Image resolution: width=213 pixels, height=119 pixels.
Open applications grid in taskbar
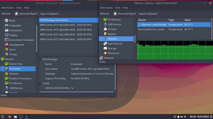pos(2,117)
